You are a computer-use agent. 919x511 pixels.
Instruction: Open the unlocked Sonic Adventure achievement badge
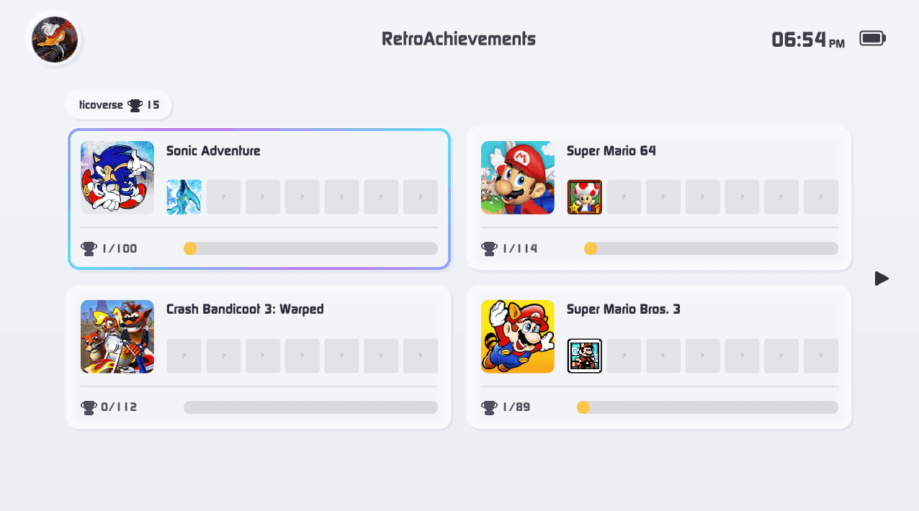[x=184, y=196]
